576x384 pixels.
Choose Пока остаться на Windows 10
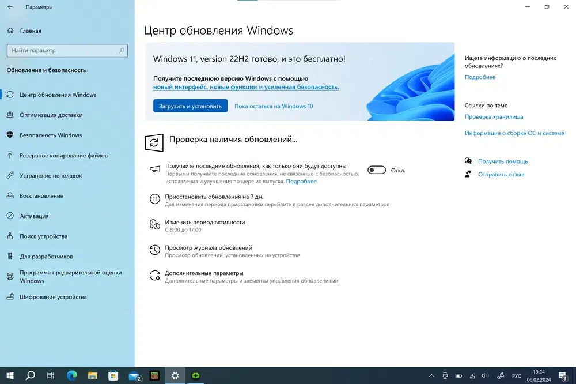point(274,106)
